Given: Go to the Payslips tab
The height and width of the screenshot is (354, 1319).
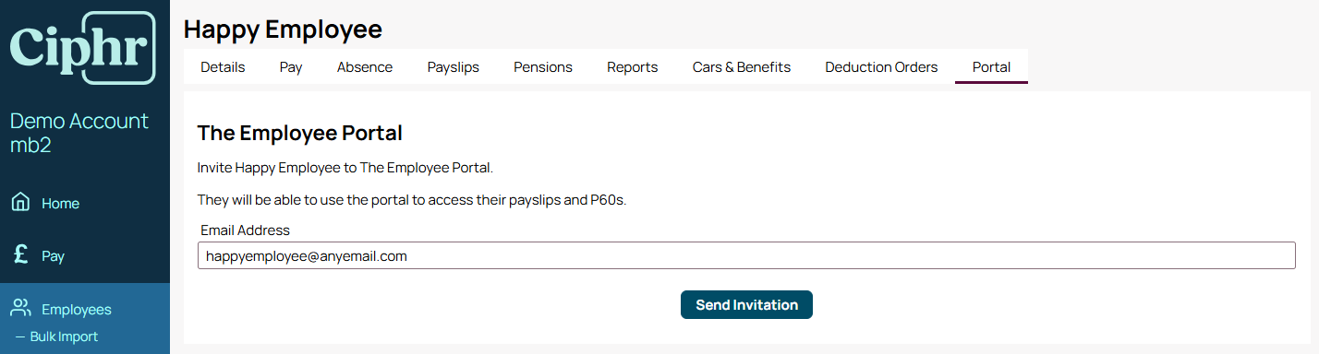Looking at the screenshot, I should (454, 66).
